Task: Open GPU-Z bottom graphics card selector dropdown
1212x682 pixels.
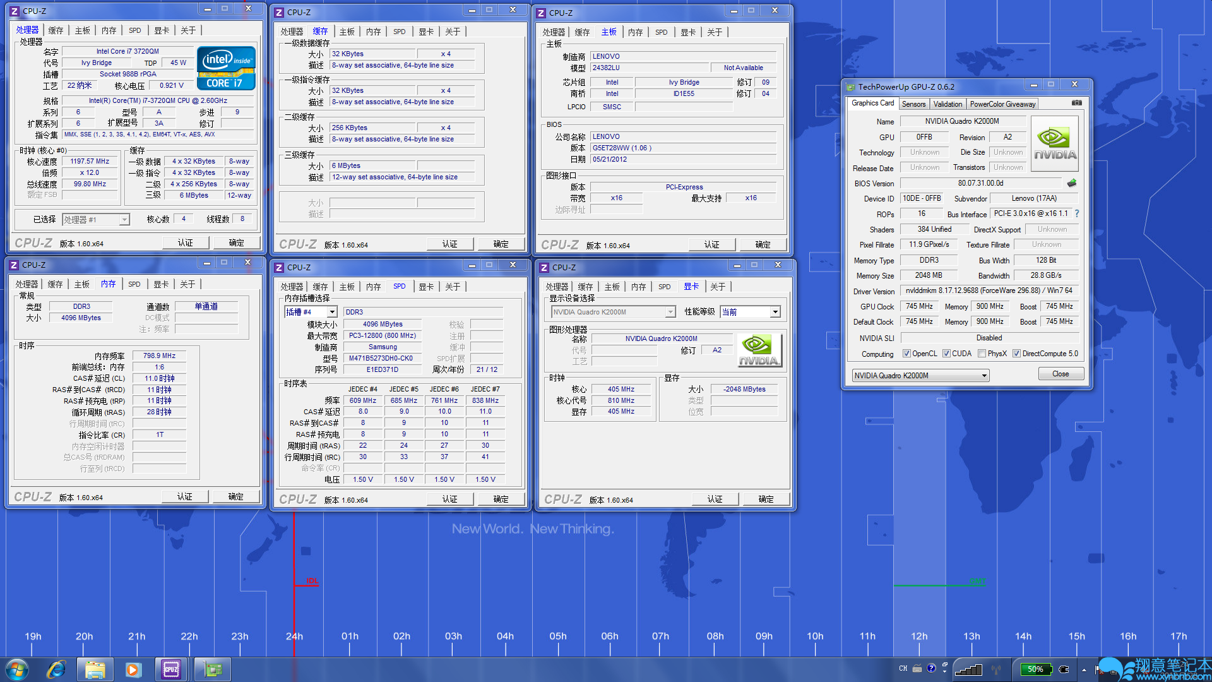Action: pos(920,375)
